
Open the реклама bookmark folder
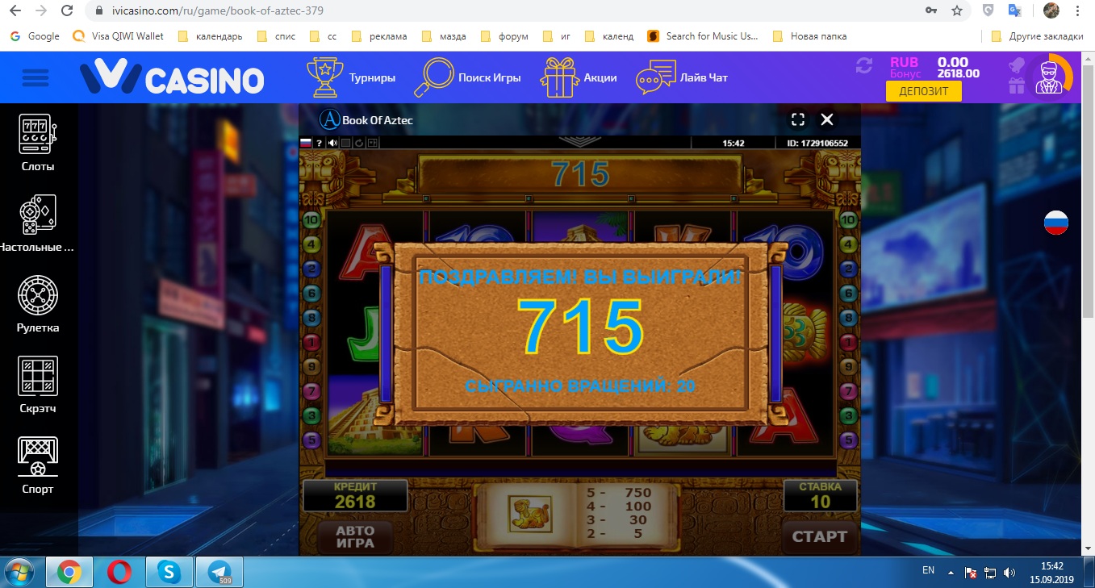point(378,36)
